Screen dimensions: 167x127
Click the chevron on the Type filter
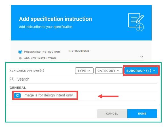tap(89, 71)
